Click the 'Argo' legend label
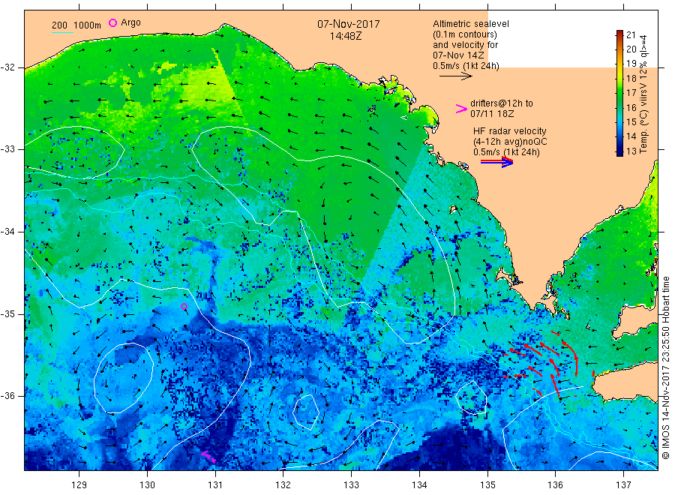Screen dimensions: 675x495 click(130, 22)
